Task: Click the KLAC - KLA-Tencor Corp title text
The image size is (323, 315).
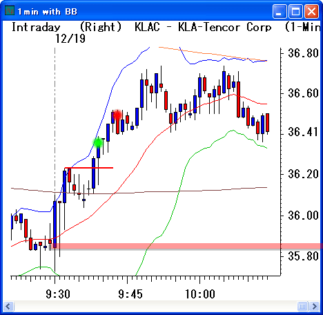Action: (203, 27)
